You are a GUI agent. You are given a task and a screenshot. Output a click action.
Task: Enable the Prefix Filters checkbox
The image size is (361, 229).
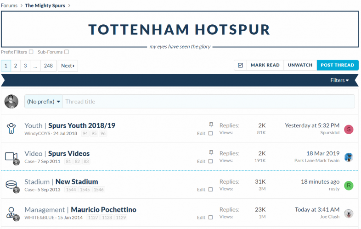[31, 52]
